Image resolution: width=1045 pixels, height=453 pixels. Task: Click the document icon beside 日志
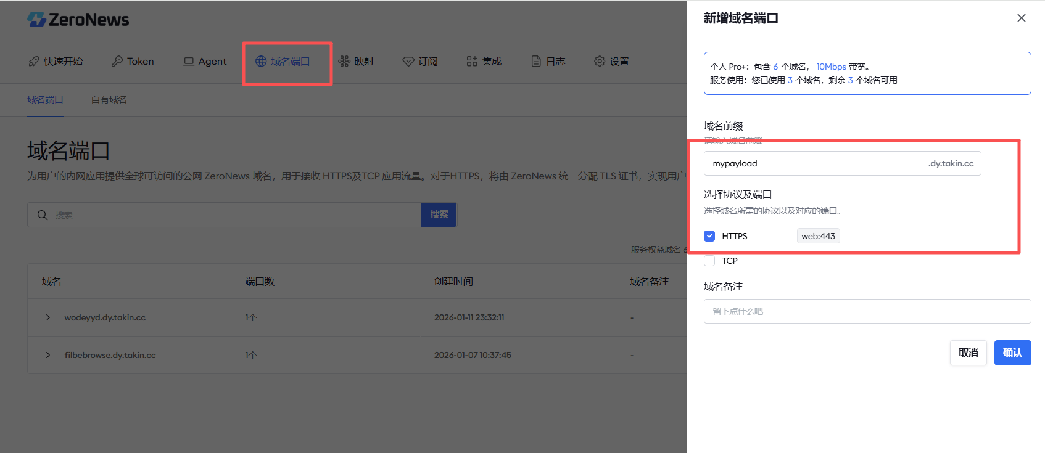tap(536, 62)
